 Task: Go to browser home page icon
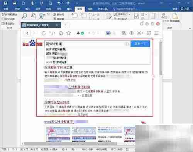(61, 33)
